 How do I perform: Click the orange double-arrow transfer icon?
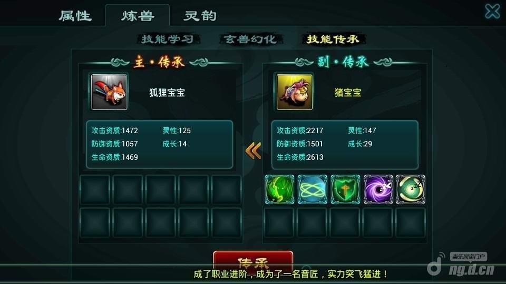point(253,150)
